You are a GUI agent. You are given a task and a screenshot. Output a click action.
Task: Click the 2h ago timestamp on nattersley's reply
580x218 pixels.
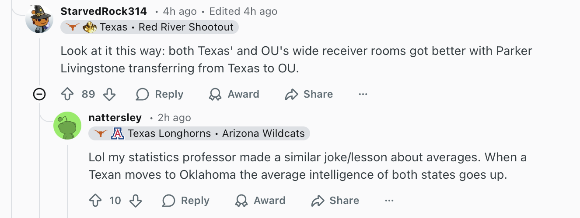click(x=174, y=118)
